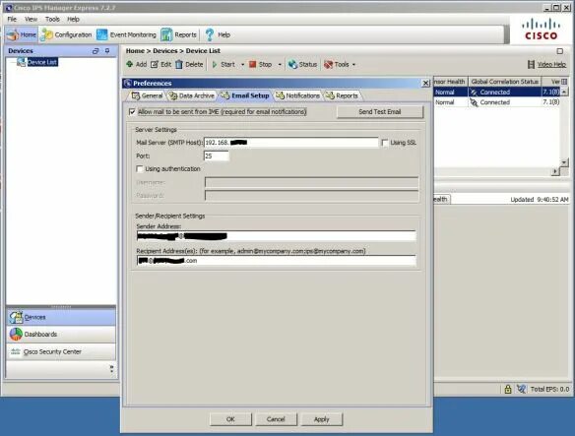Viewport: 575px width, 436px height.
Task: Expand the Stop dropdown arrow
Action: [x=280, y=65]
